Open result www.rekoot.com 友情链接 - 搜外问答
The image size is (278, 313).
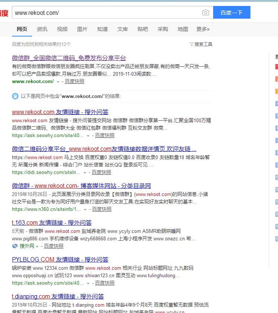pyautogui.click(x=60, y=112)
